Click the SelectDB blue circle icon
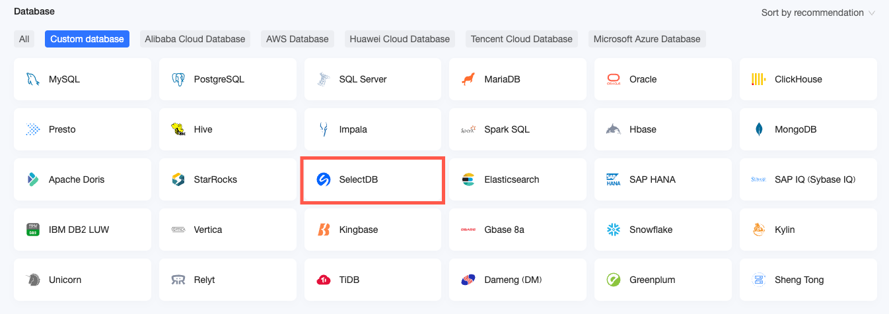Viewport: 889px width, 314px height. [323, 179]
